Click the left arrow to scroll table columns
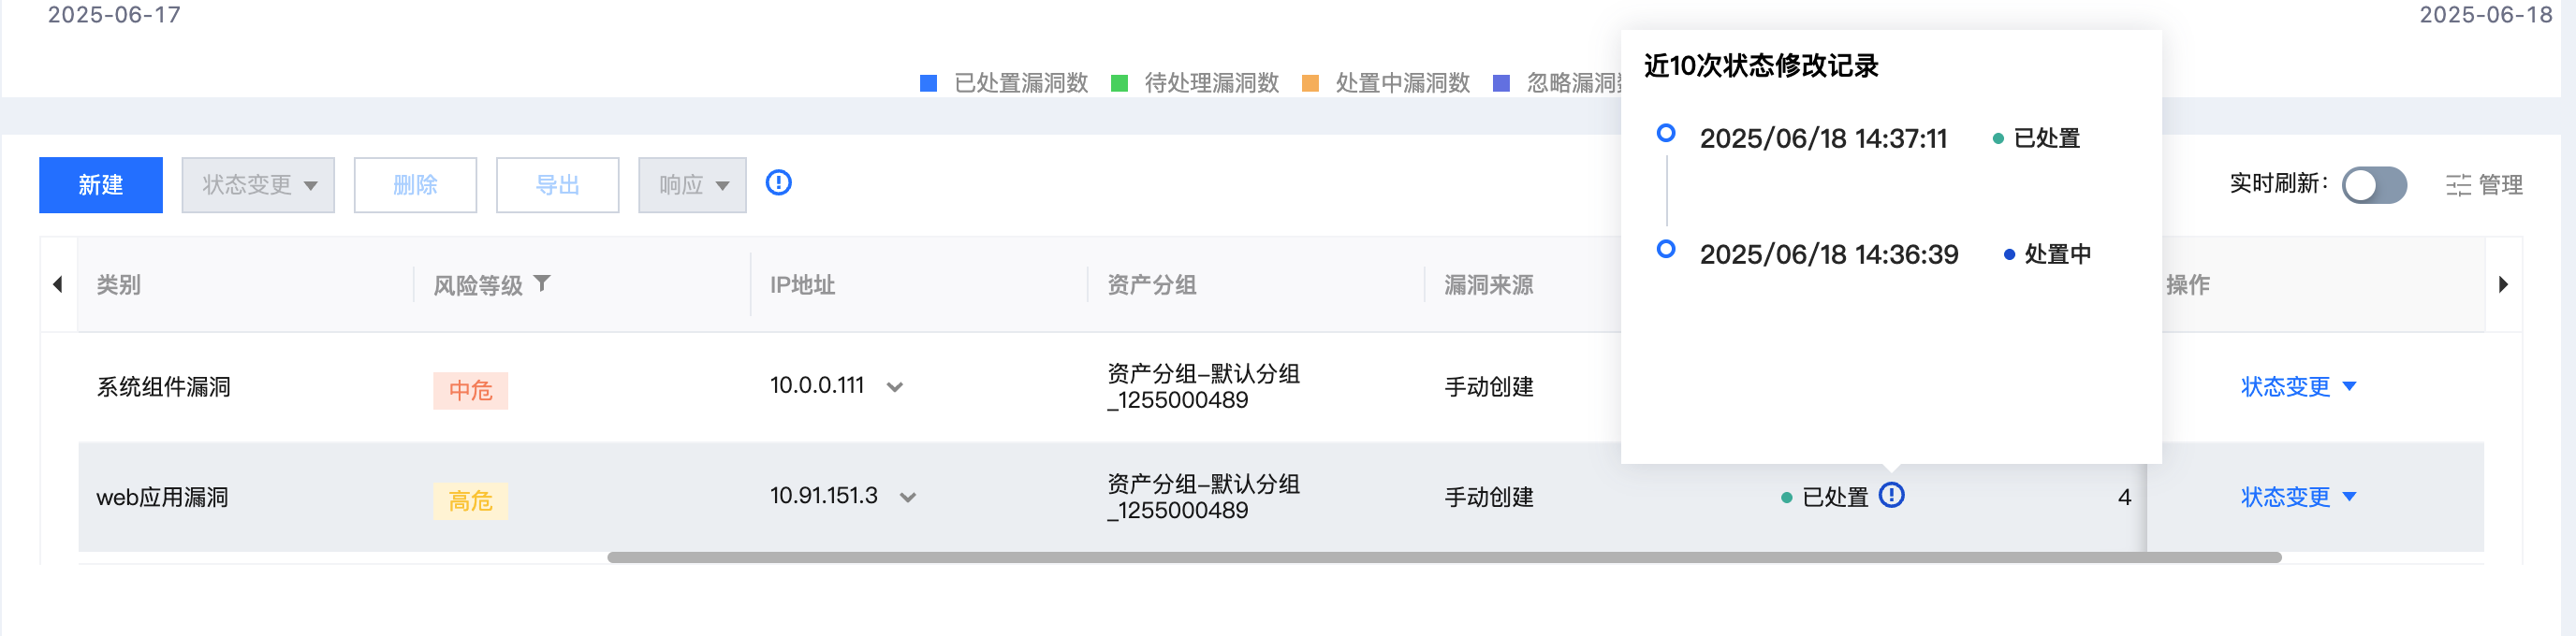Screen dimensions: 2576x636 pos(58,284)
